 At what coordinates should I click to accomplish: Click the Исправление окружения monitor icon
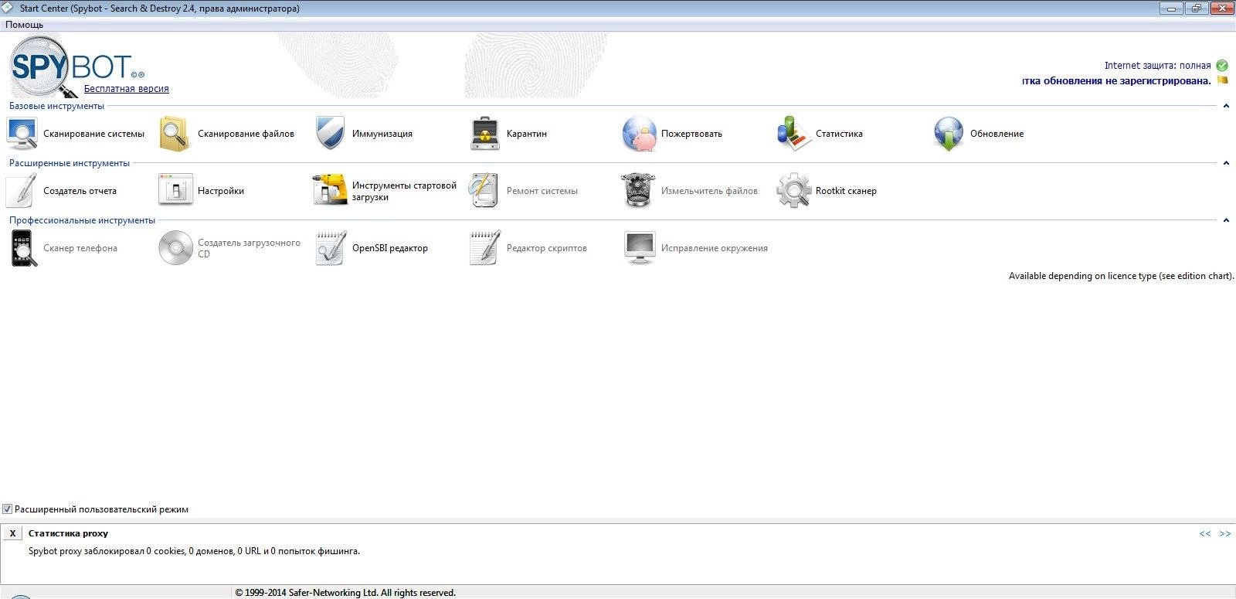pyautogui.click(x=640, y=248)
